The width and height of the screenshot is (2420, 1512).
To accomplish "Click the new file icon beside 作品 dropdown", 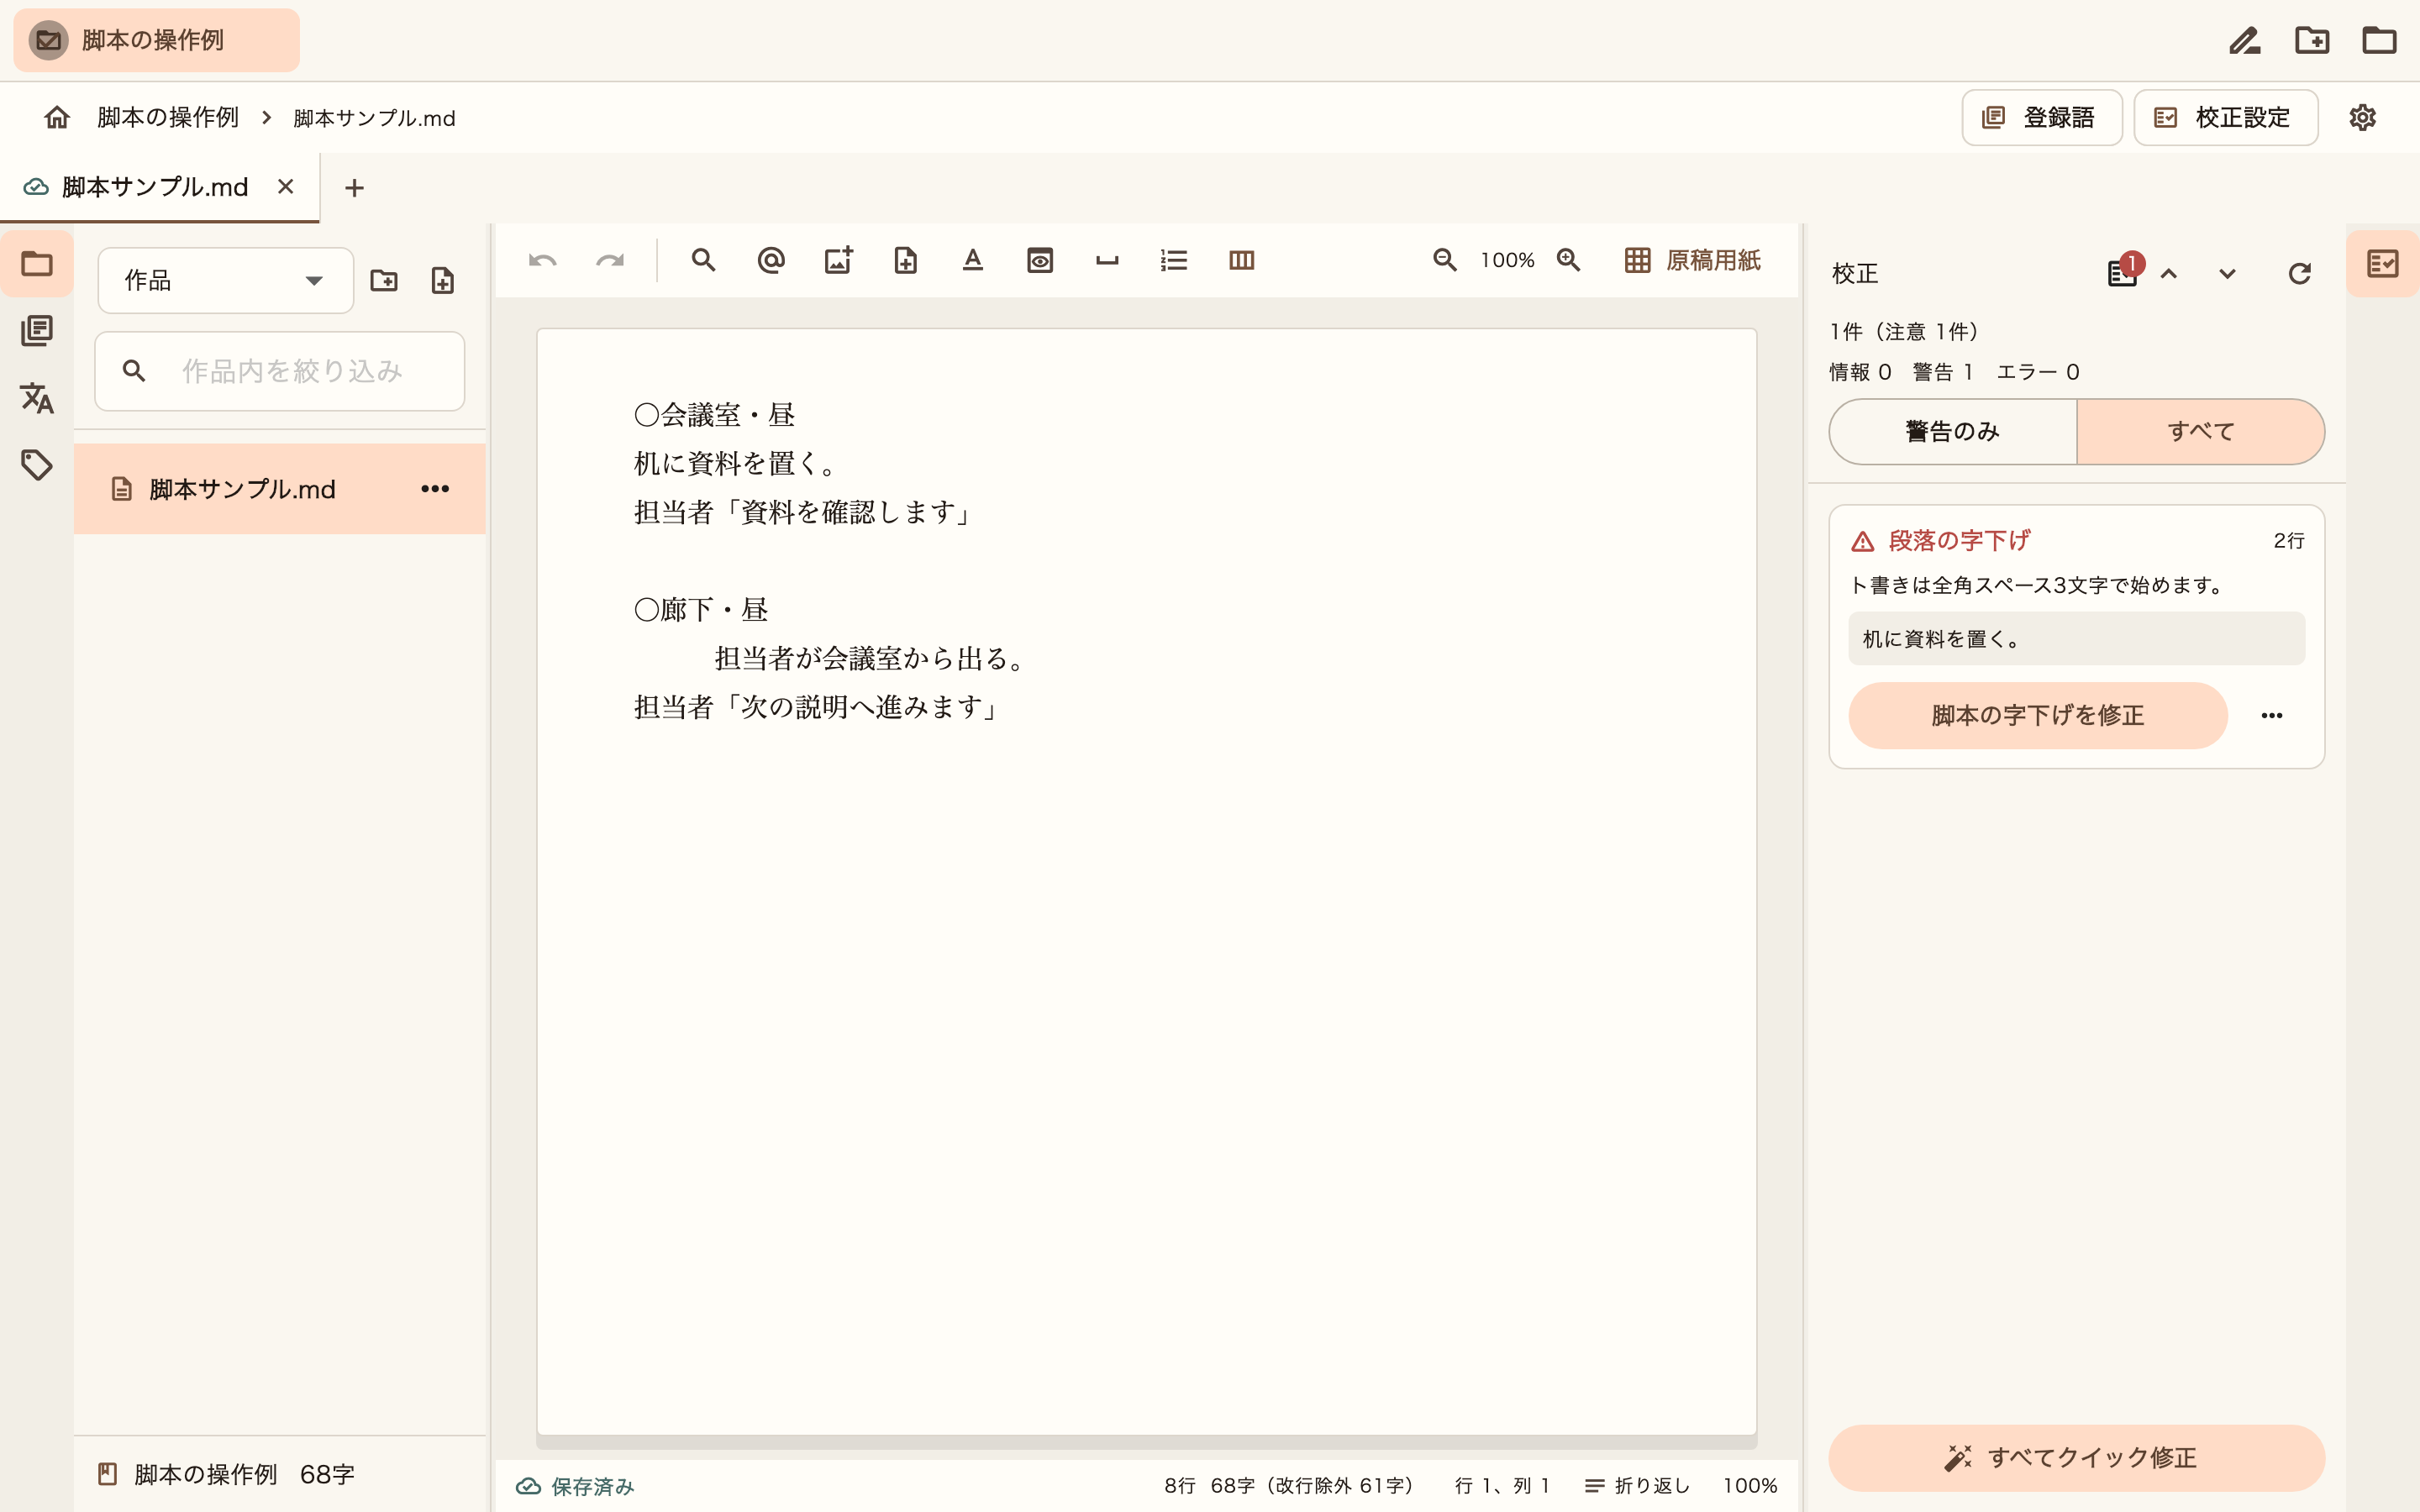I will tap(443, 281).
